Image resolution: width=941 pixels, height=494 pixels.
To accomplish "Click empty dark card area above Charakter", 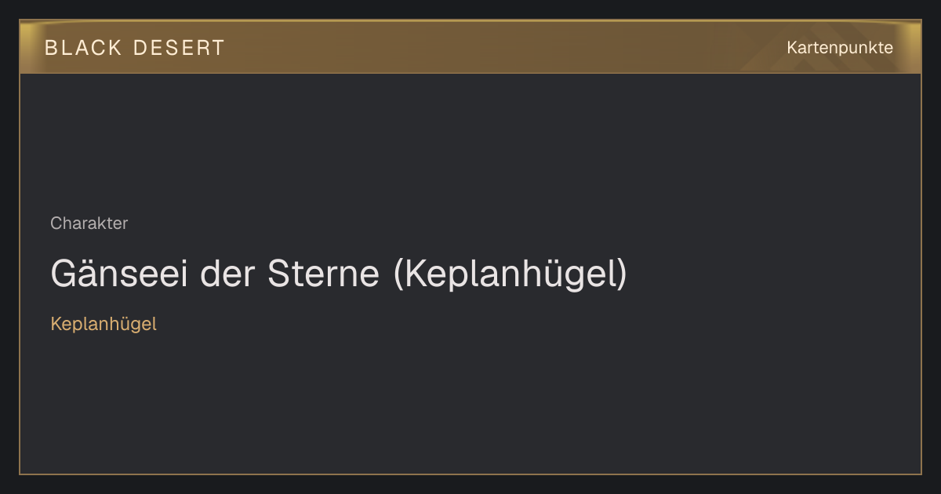I will tap(470, 141).
